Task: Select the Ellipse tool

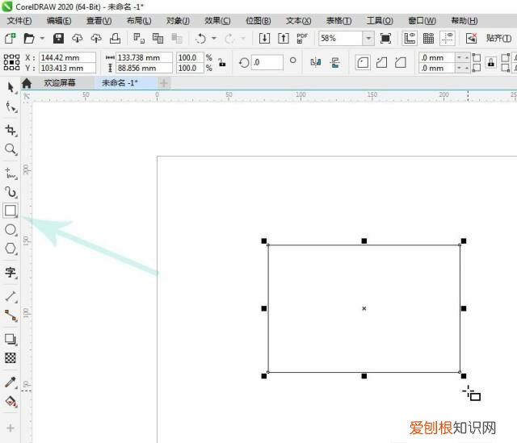Action: tap(11, 230)
